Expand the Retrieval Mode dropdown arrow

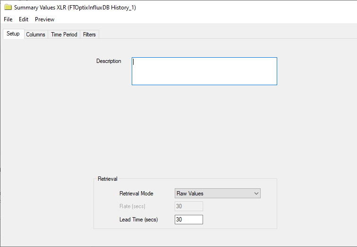click(x=256, y=194)
